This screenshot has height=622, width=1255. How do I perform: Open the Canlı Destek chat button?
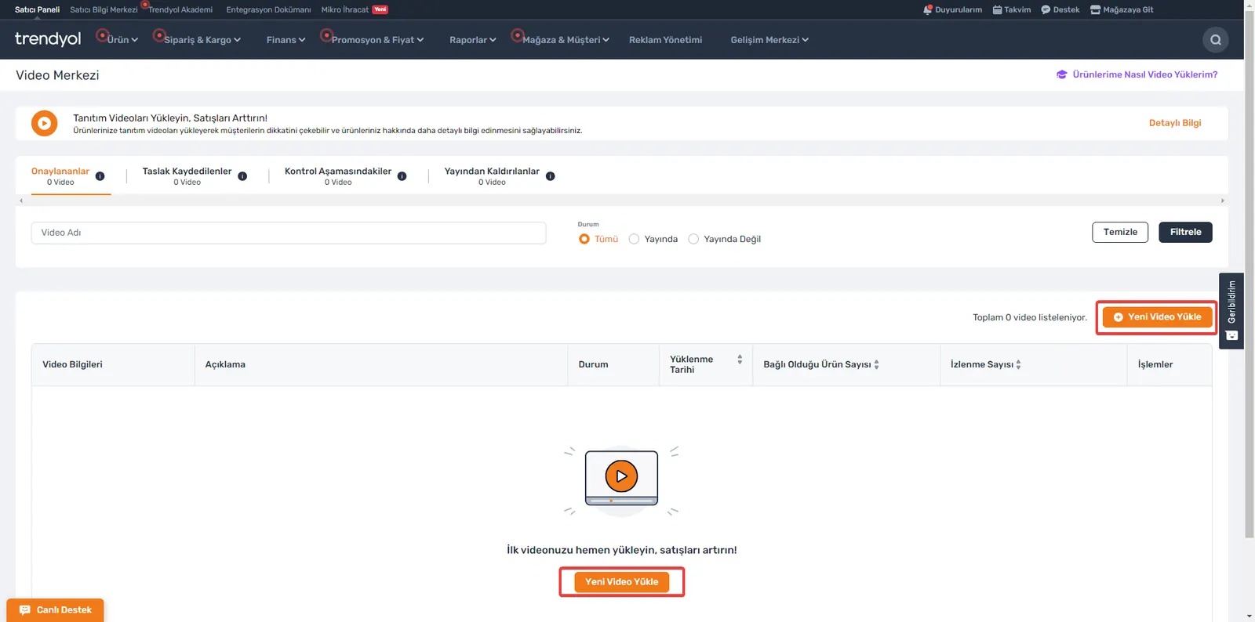click(x=55, y=610)
